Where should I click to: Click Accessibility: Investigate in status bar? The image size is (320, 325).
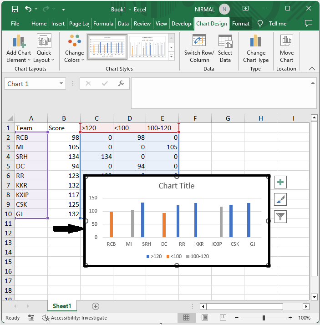tap(75, 318)
